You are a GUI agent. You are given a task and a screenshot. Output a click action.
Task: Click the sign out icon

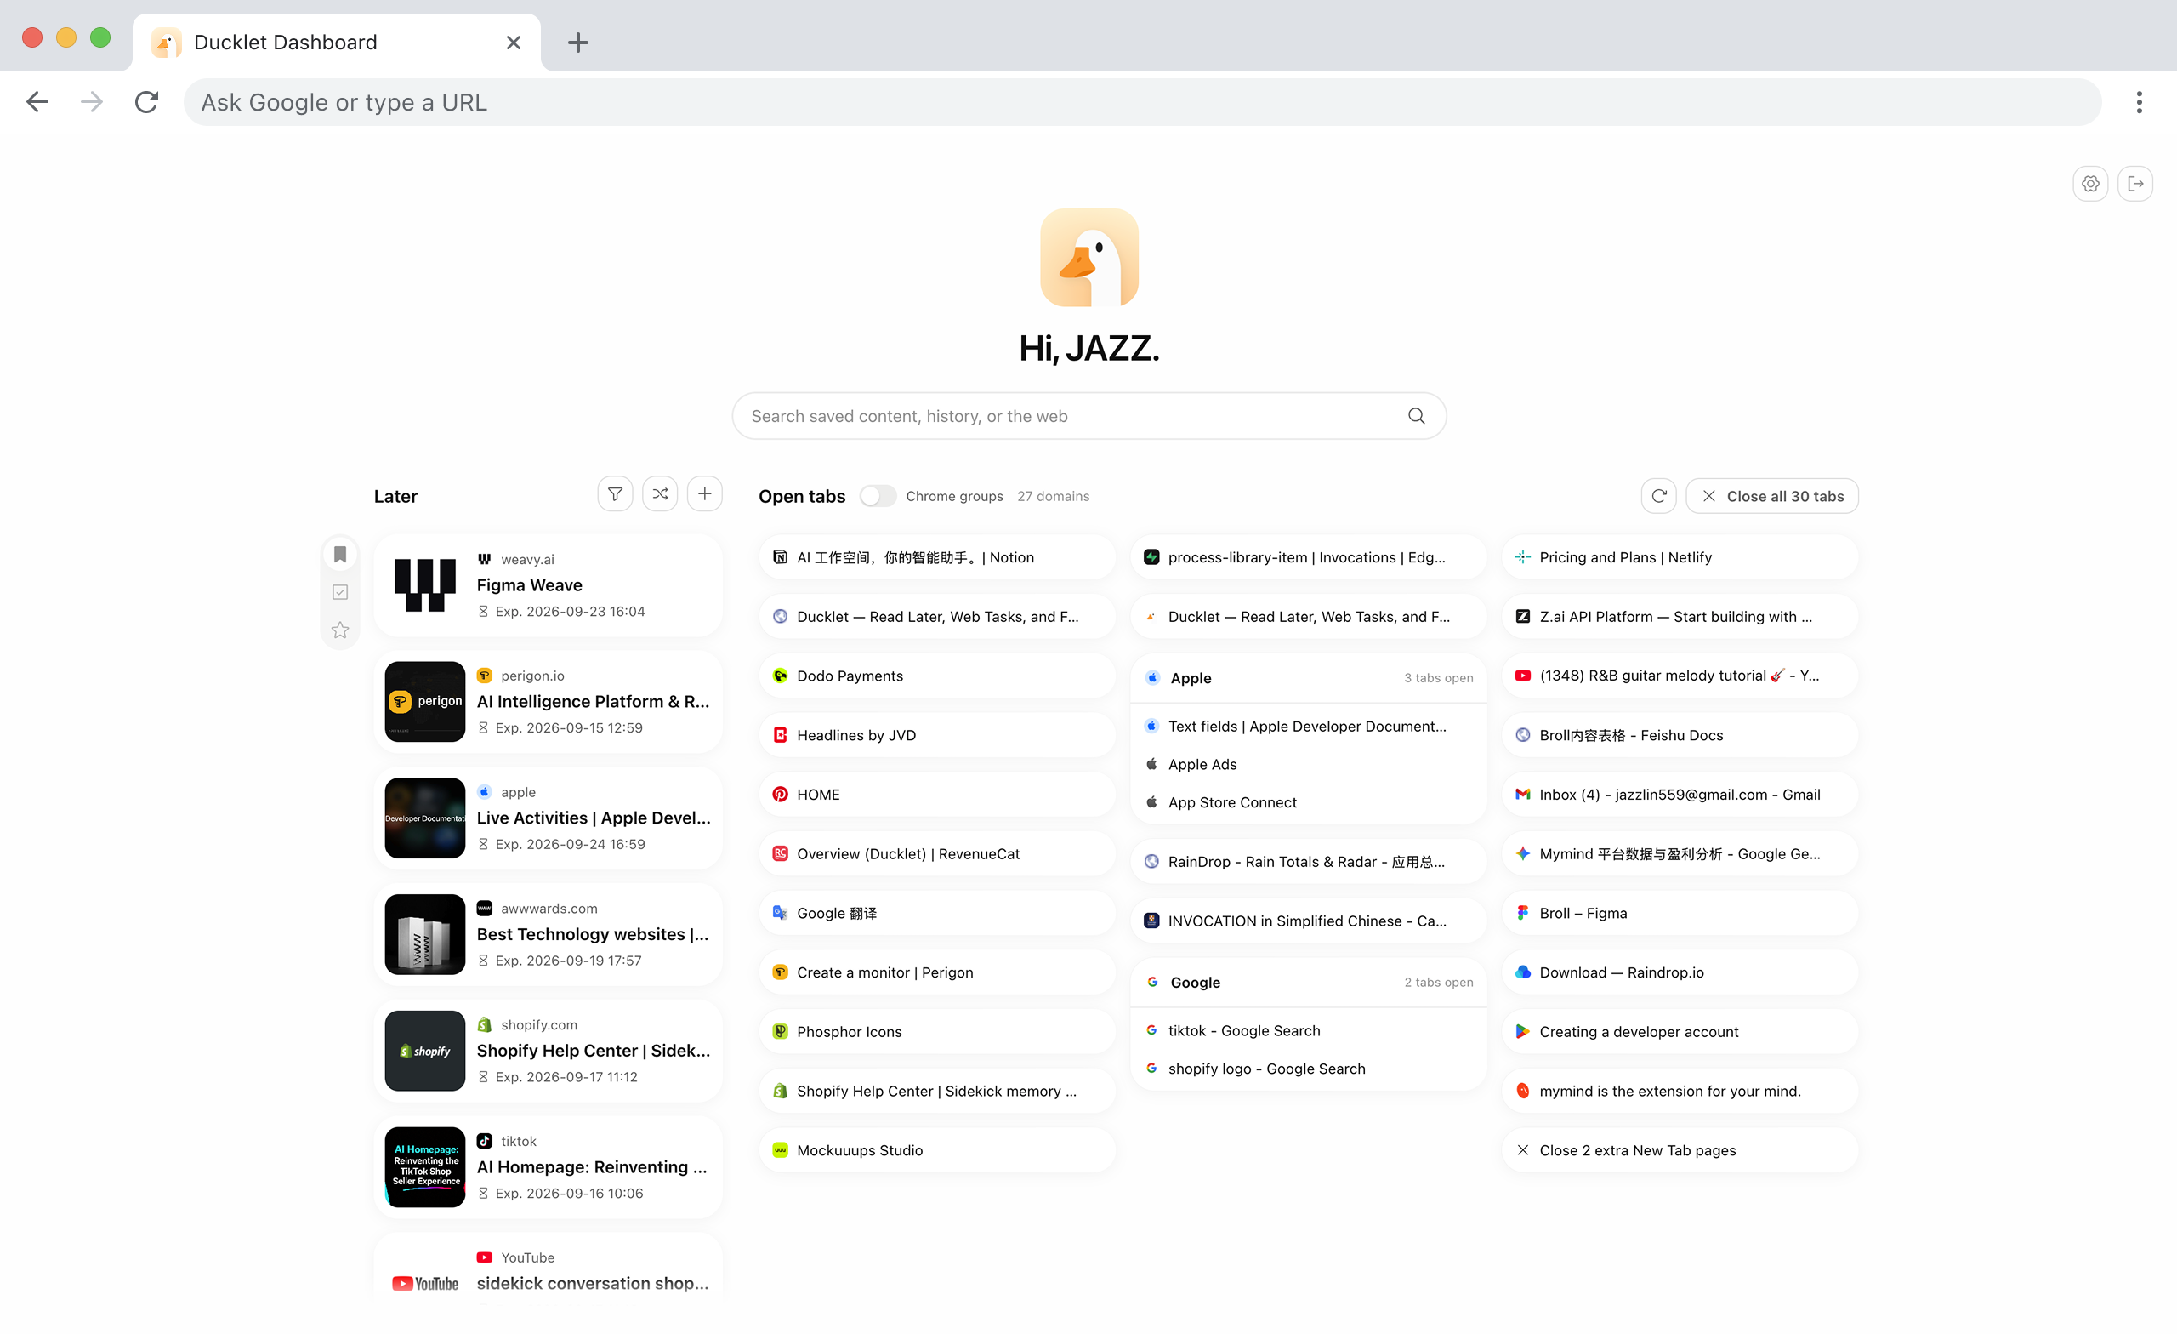point(2134,184)
